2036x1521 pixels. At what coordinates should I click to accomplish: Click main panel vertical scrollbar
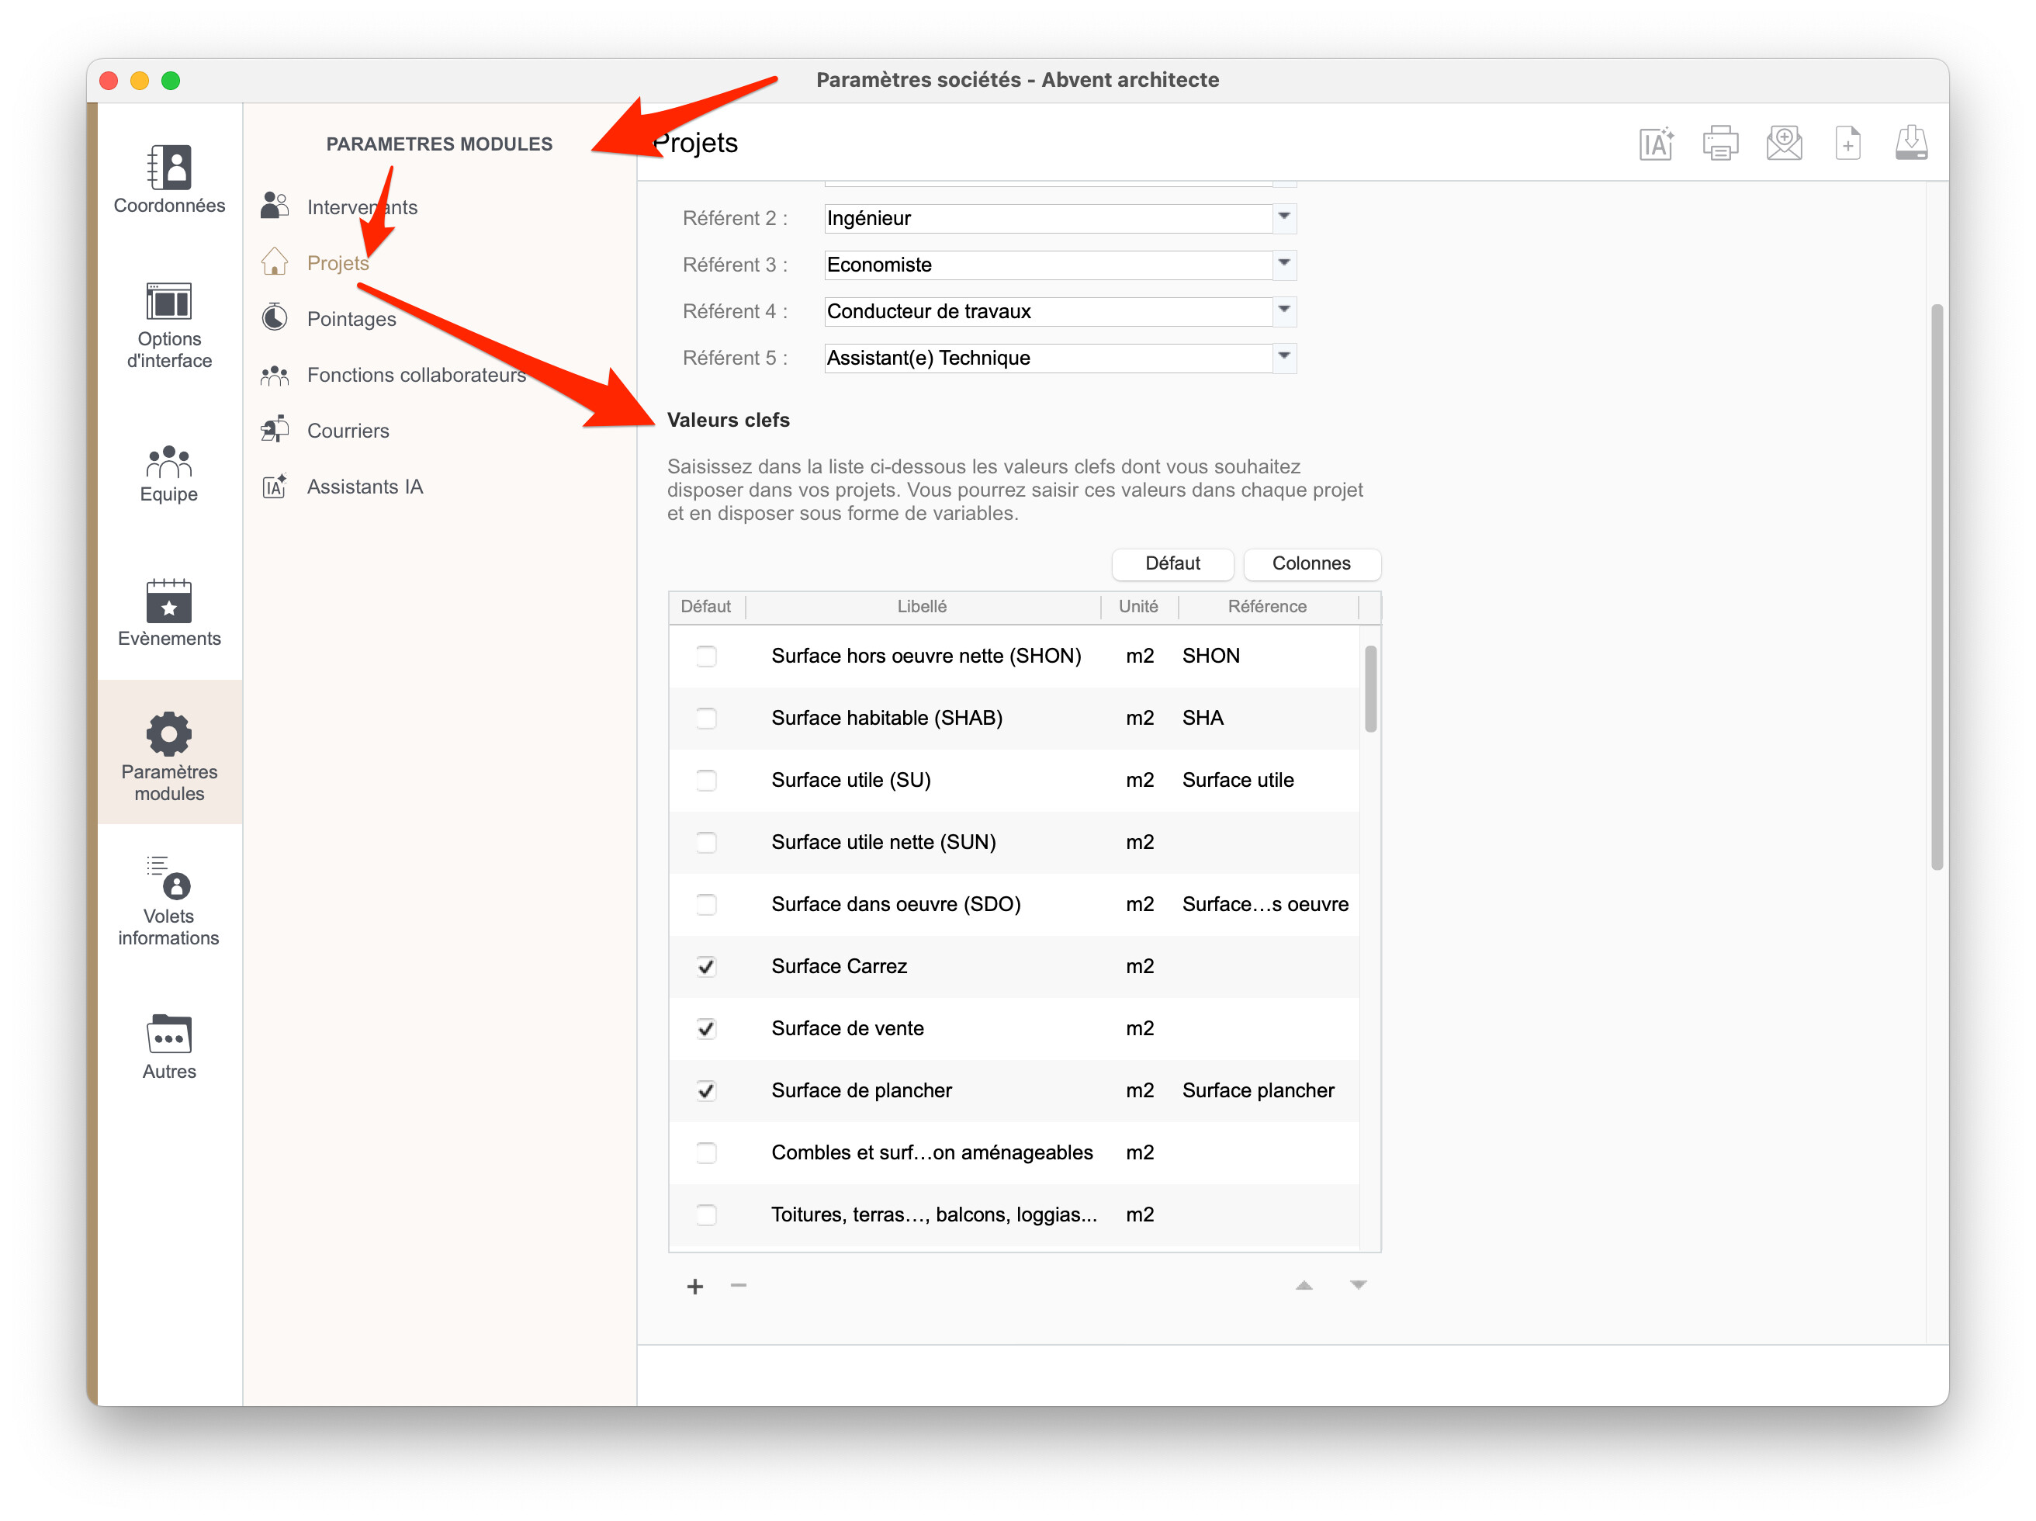coord(1937,587)
